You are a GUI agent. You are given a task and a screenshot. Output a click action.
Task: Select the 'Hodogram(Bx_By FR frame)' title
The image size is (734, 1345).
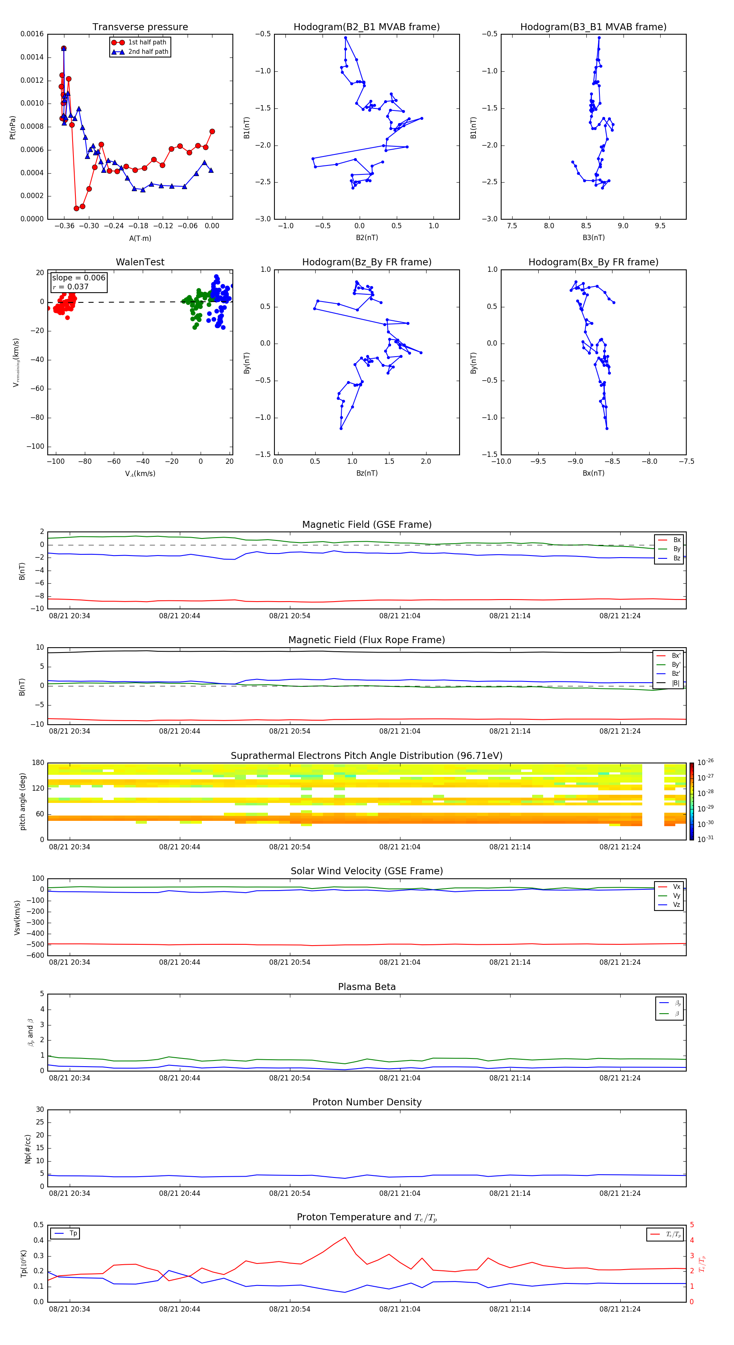(593, 262)
